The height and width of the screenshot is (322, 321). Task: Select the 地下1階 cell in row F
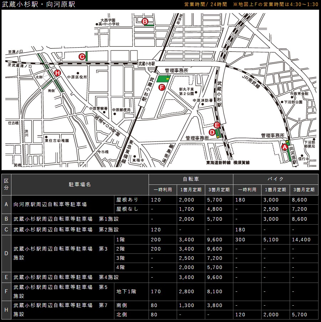[x=126, y=291]
